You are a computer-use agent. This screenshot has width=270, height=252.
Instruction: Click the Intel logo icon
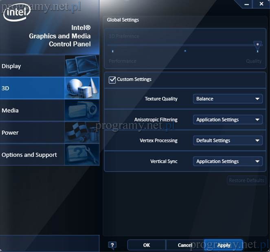17,12
